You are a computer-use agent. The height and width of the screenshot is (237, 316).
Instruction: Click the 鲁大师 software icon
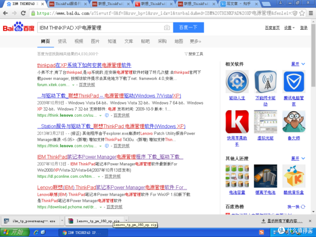294,122
